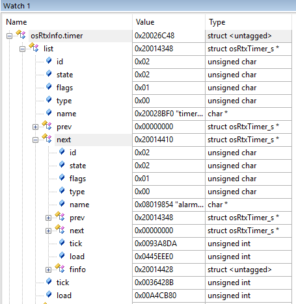This screenshot has height=304, width=296.
Task: Select the Value column header
Action: [145, 22]
